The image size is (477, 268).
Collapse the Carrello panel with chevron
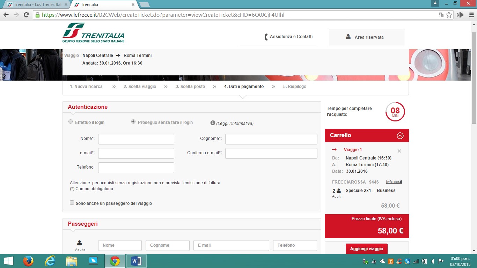(400, 136)
